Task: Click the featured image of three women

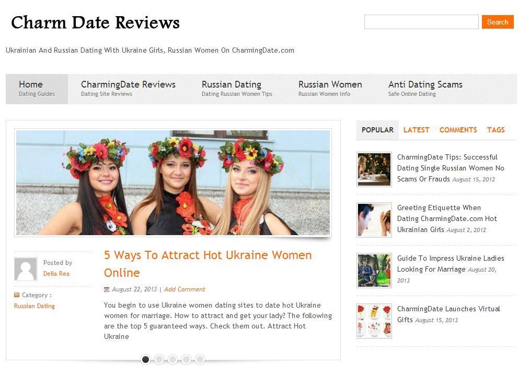Action: (x=173, y=182)
